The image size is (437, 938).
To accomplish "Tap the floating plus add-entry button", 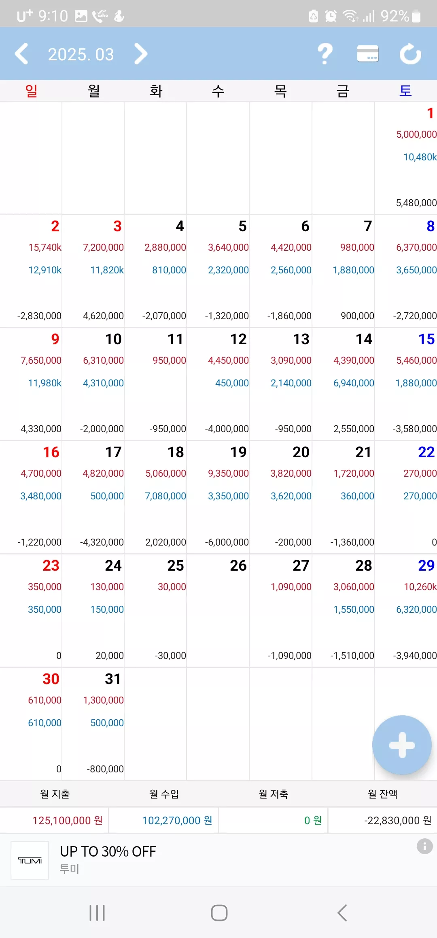I will pyautogui.click(x=402, y=745).
